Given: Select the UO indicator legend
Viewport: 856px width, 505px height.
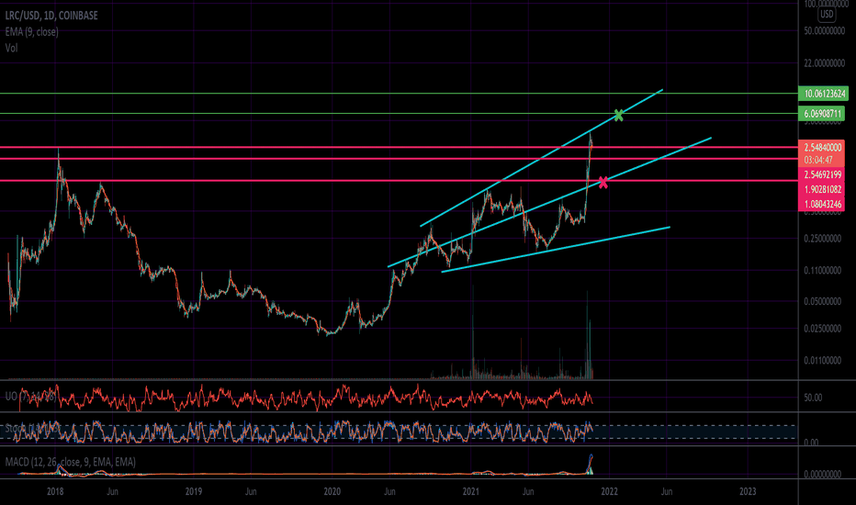Looking at the screenshot, I should [30, 397].
